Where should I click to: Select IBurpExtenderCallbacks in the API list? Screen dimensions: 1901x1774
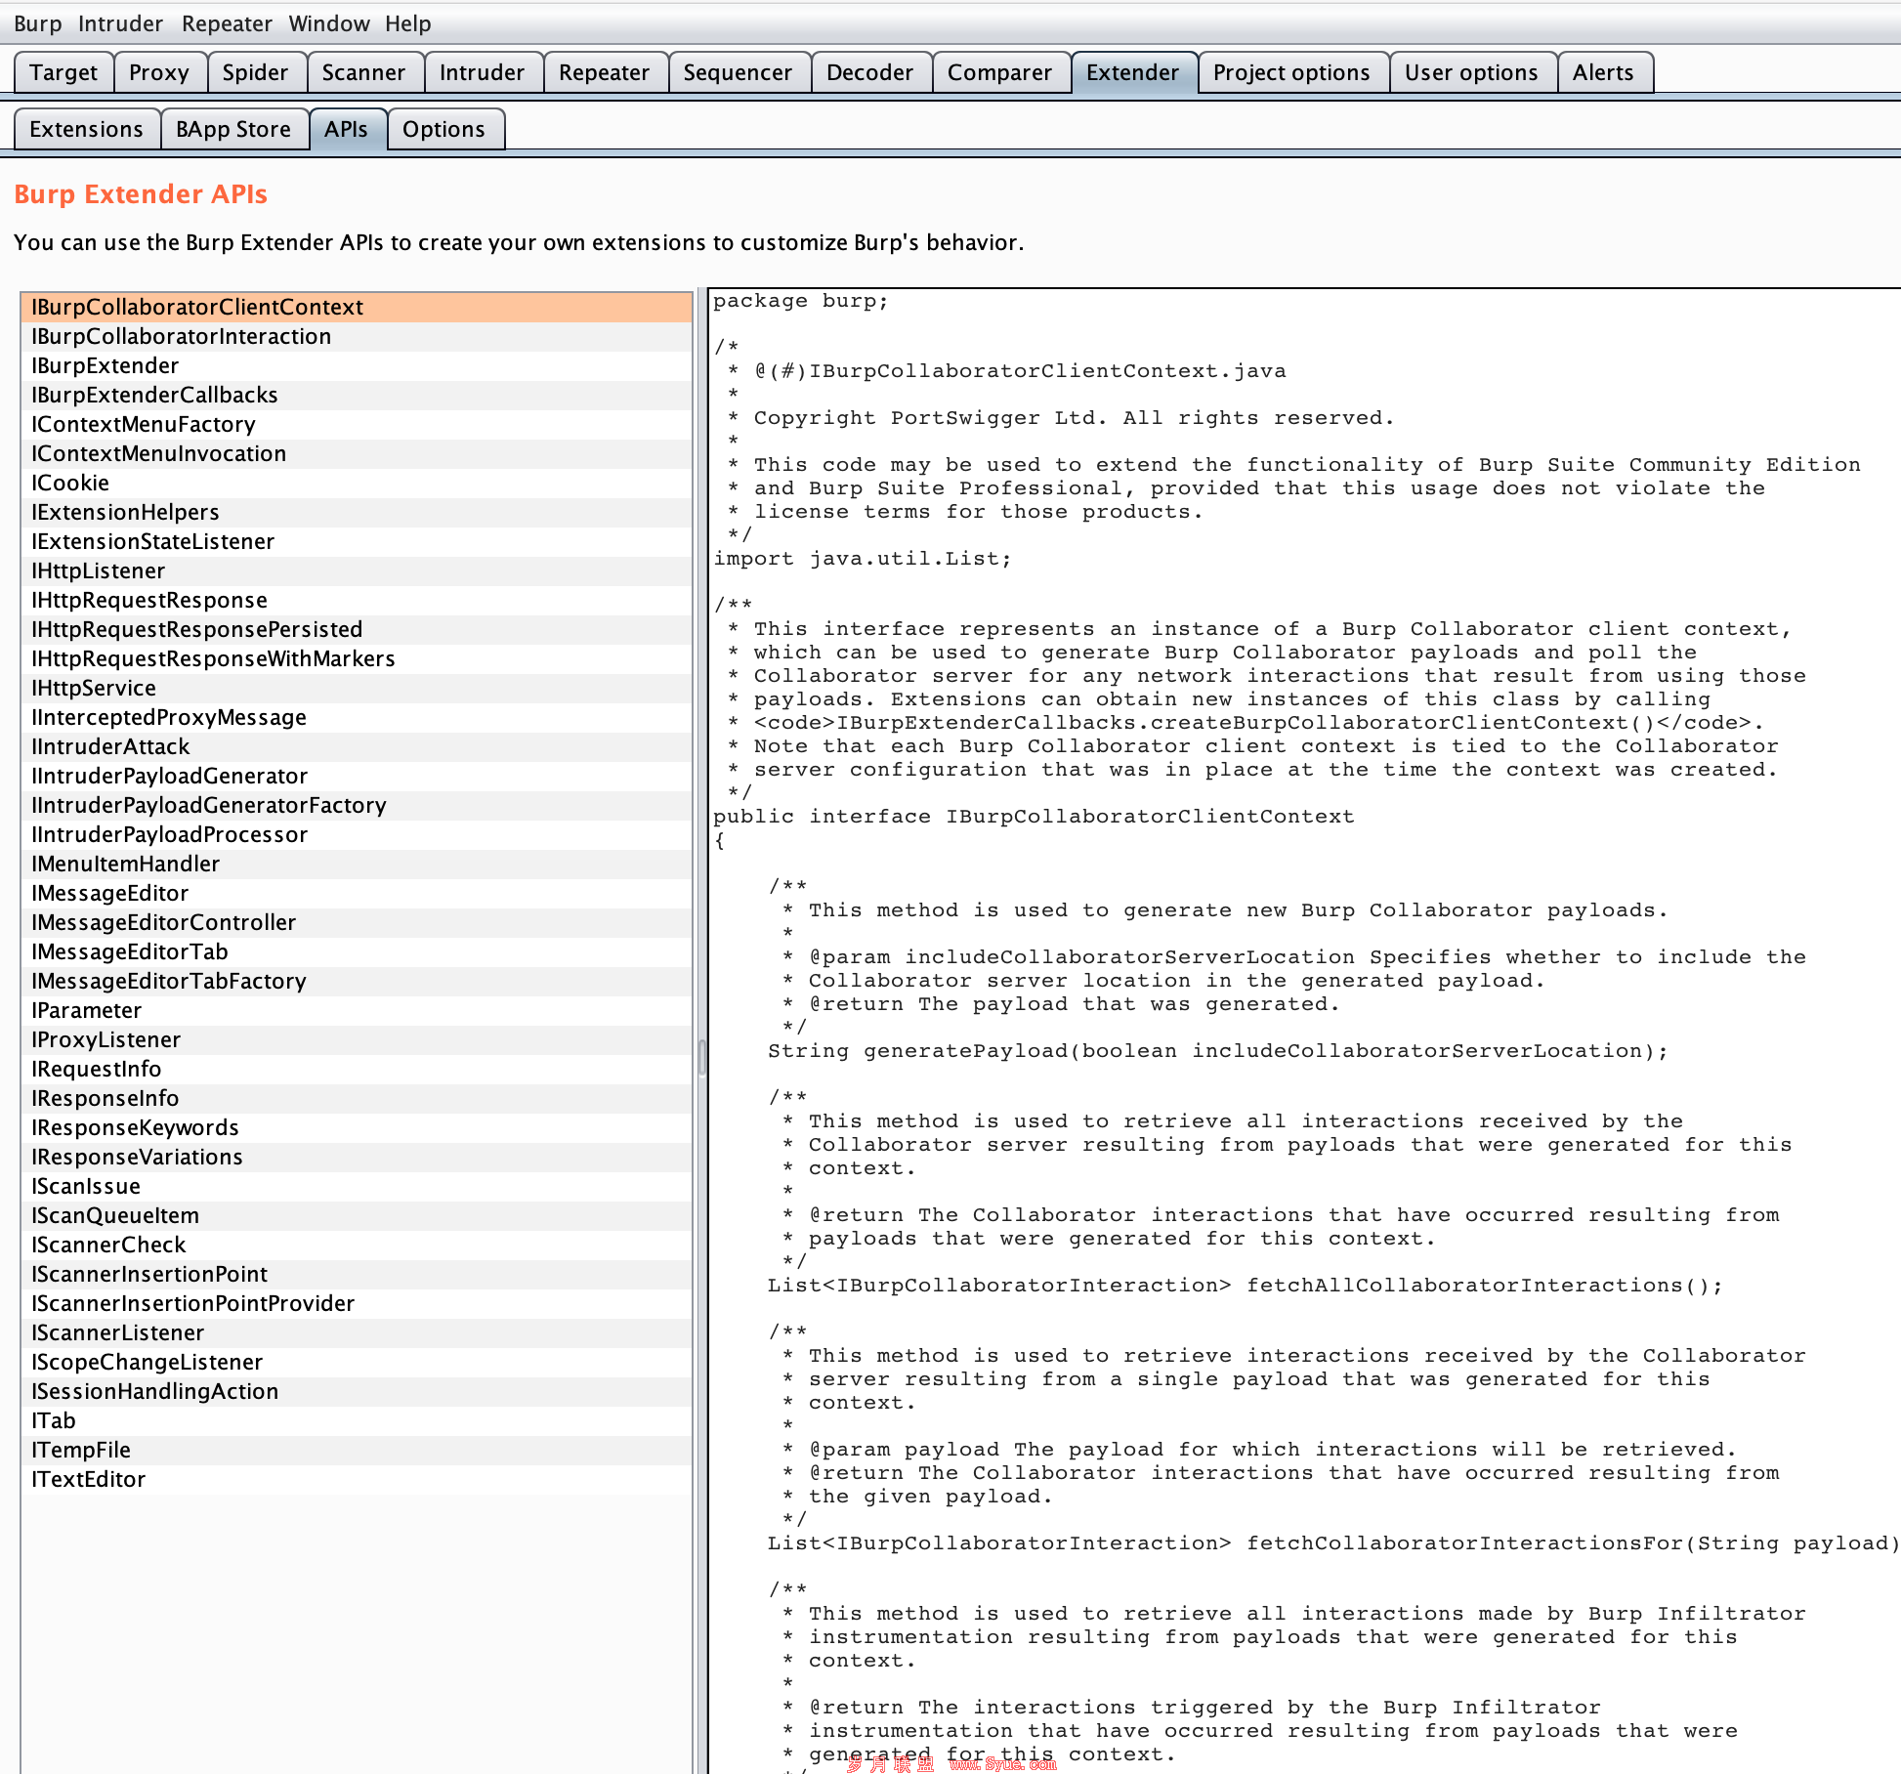(x=357, y=395)
